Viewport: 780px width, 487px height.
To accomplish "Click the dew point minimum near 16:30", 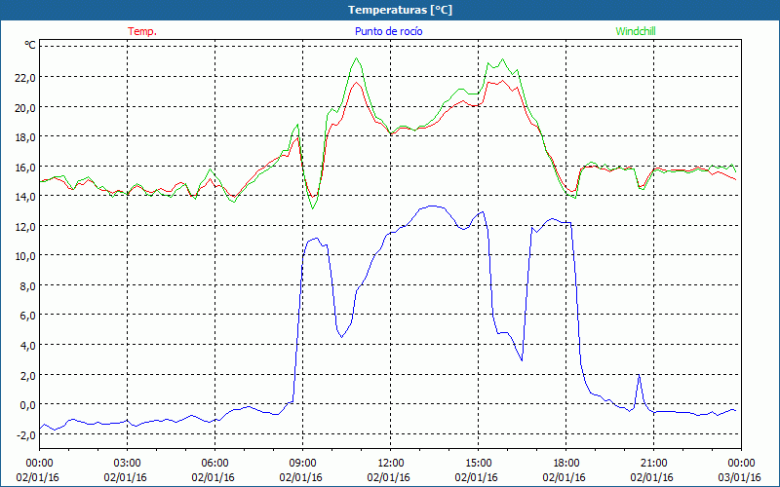I will [522, 359].
